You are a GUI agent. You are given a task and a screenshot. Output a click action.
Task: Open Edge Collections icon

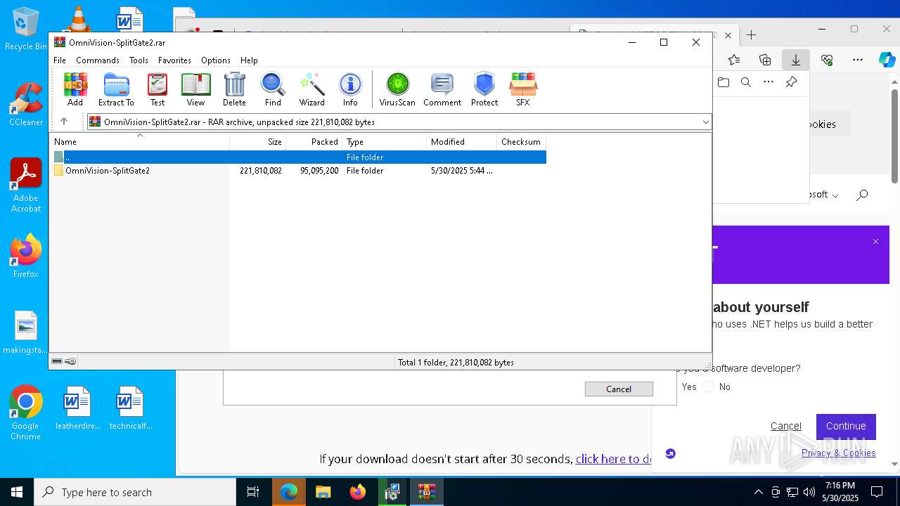765,60
